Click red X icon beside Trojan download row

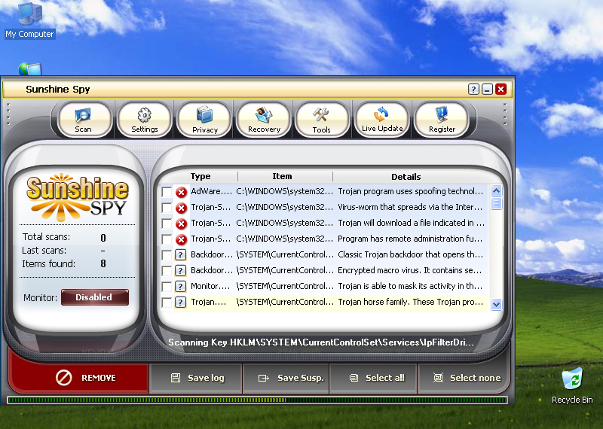(181, 224)
